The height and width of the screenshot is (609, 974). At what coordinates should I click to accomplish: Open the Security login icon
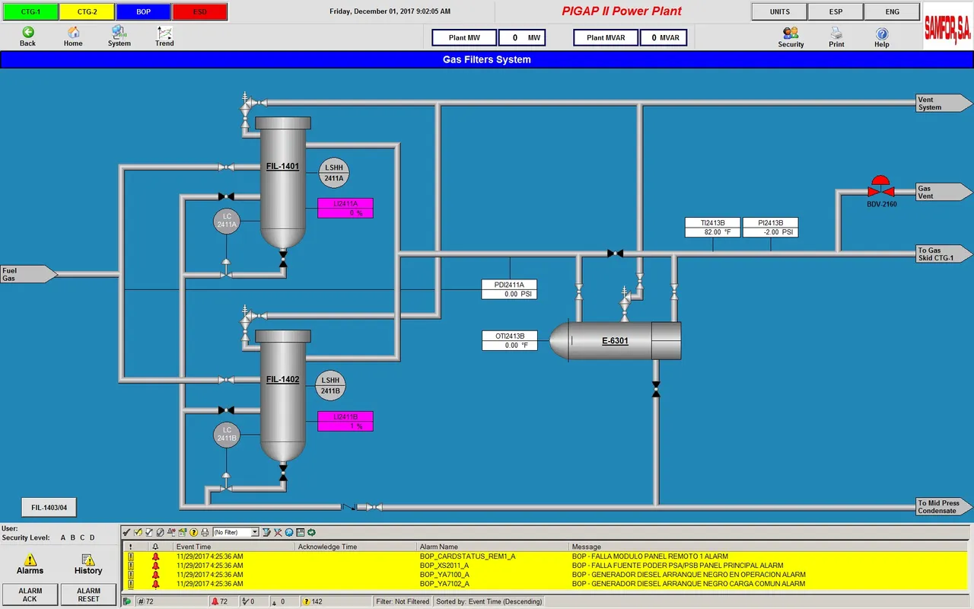click(791, 33)
